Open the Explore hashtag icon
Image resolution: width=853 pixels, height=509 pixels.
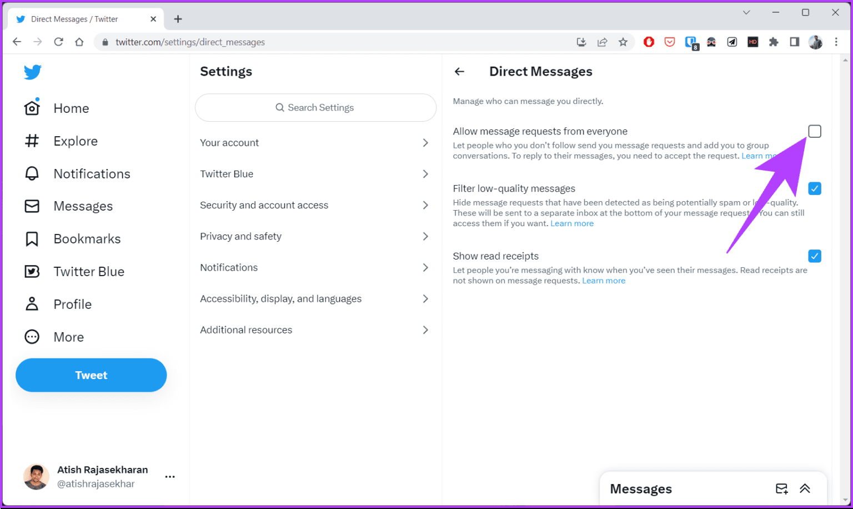click(32, 141)
